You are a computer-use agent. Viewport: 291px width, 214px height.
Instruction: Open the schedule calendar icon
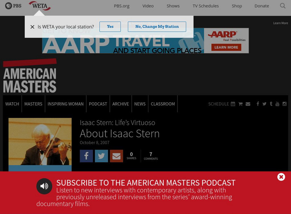pos(232,104)
